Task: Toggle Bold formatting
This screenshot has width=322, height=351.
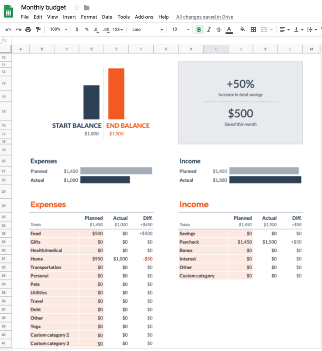Action: (199, 30)
